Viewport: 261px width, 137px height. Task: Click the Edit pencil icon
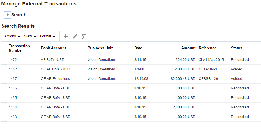click(x=75, y=36)
